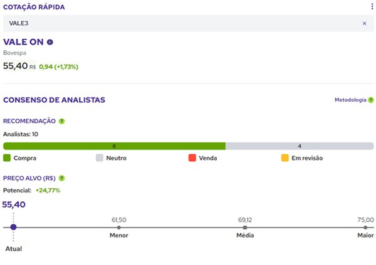Click the VALE ON title
This screenshot has height=265, width=376.
(x=23, y=42)
